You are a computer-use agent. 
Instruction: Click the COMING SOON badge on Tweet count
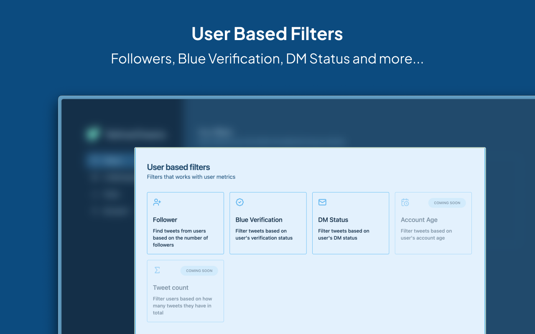point(199,271)
